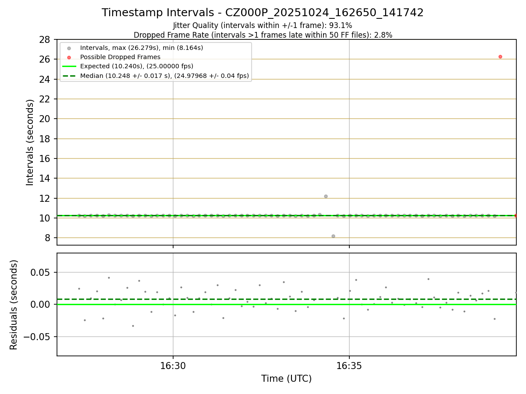Click the gray outlier point near 12 seconds

coord(326,196)
